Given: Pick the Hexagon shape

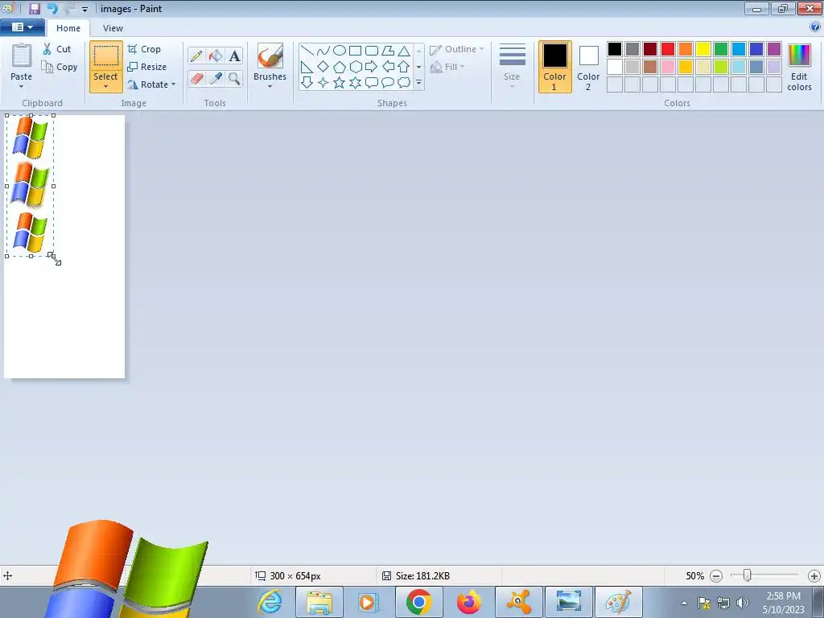Looking at the screenshot, I should pyautogui.click(x=355, y=67).
